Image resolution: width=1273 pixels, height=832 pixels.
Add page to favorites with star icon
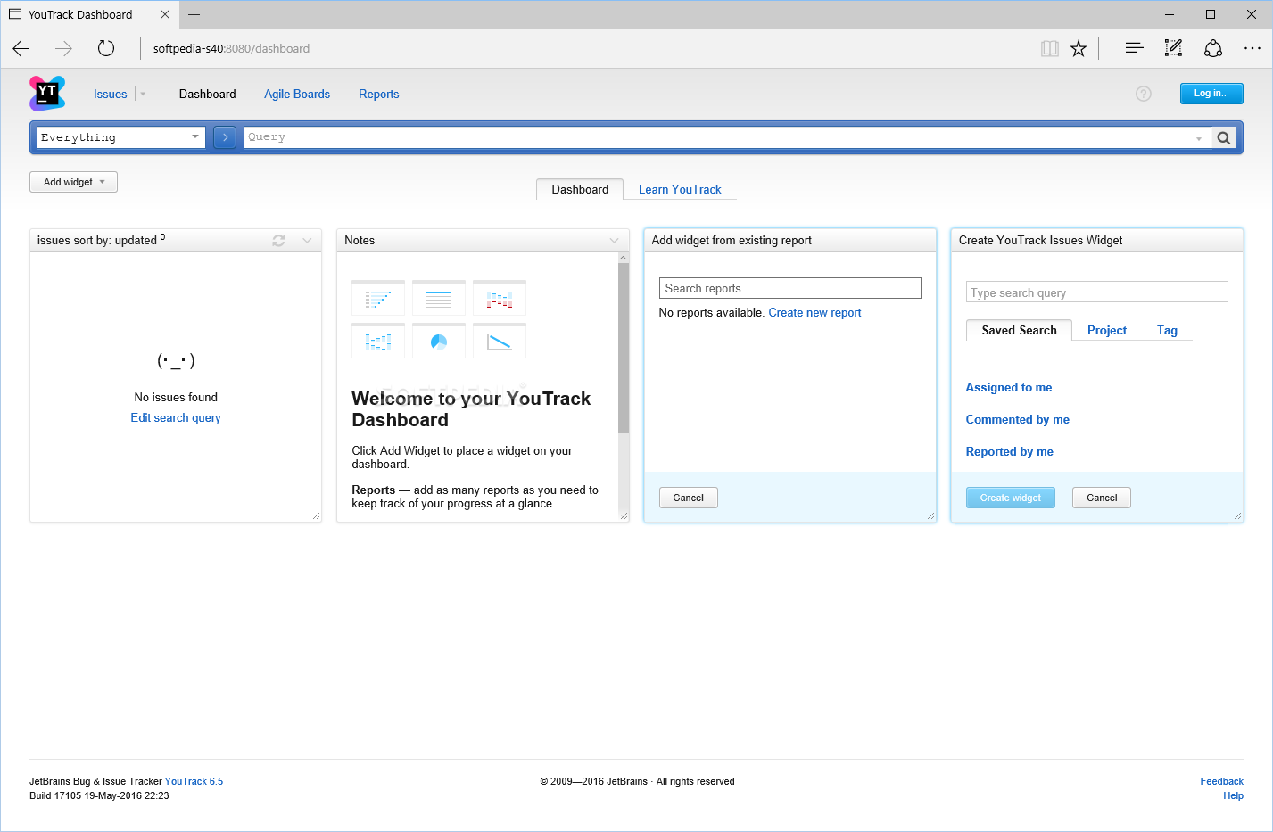1079,48
